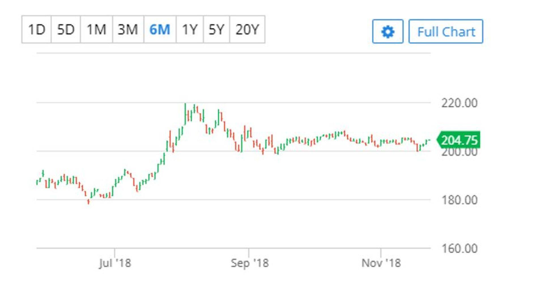Screen dimensions: 544x285
Task: Switch to the 5D range
Action: [x=66, y=29]
